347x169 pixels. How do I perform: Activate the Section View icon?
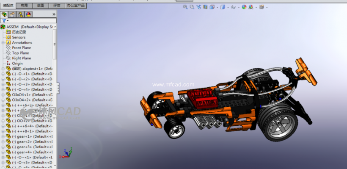(205, 7)
